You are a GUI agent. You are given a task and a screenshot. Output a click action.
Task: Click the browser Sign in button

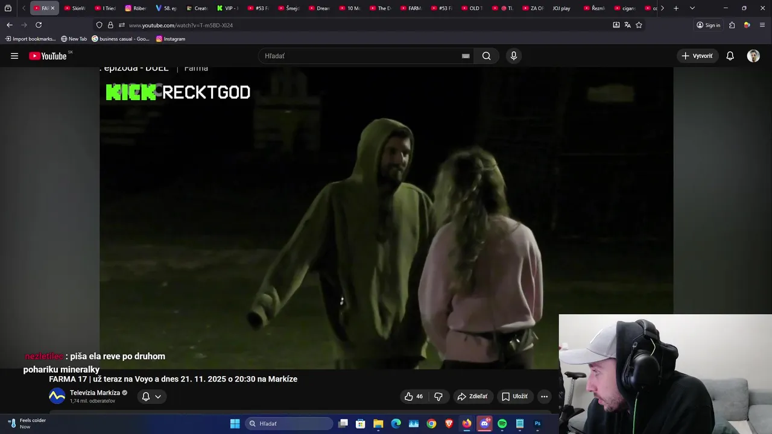(x=708, y=25)
